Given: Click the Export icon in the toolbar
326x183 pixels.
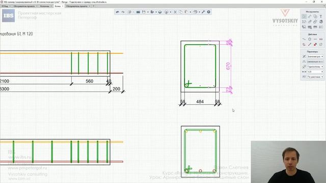Looking at the screenshot, I should click(152, 12).
